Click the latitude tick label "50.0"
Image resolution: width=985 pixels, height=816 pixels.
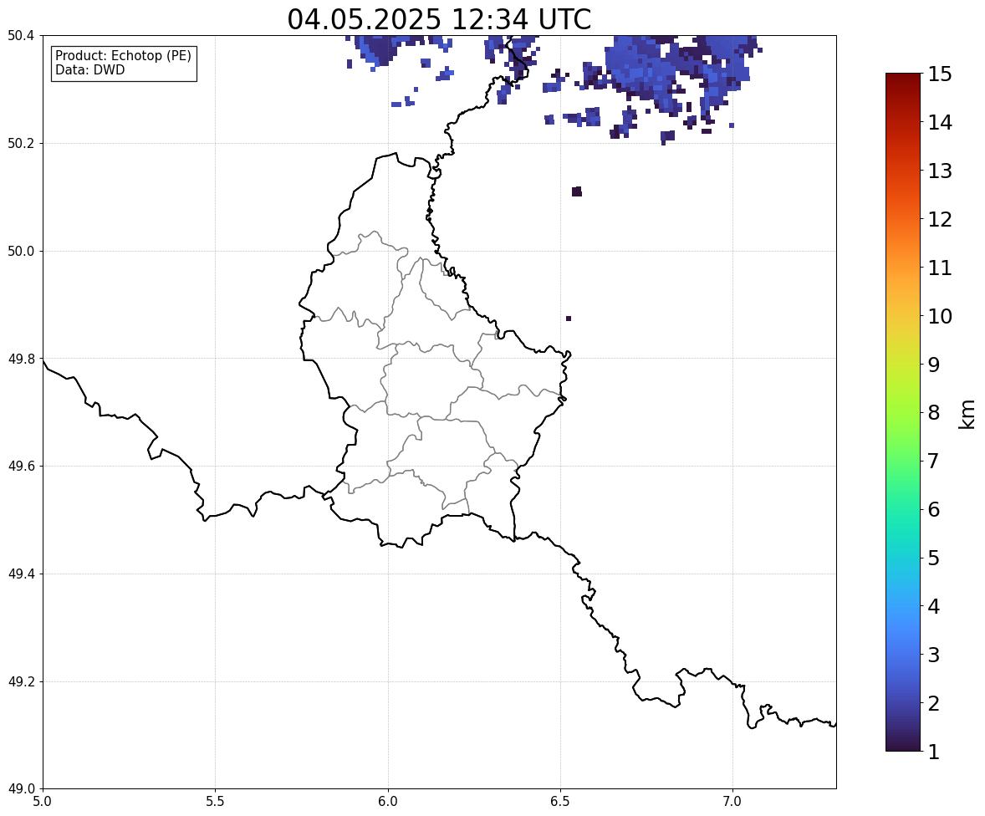click(x=20, y=252)
